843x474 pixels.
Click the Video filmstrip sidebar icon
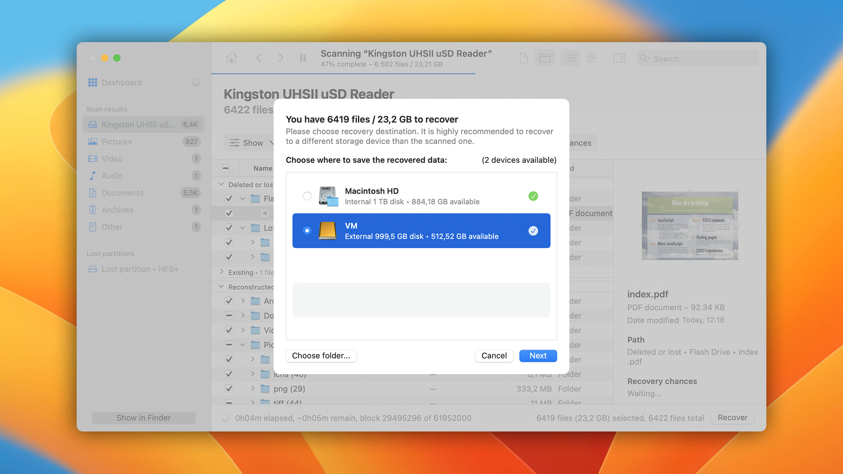tap(92, 159)
